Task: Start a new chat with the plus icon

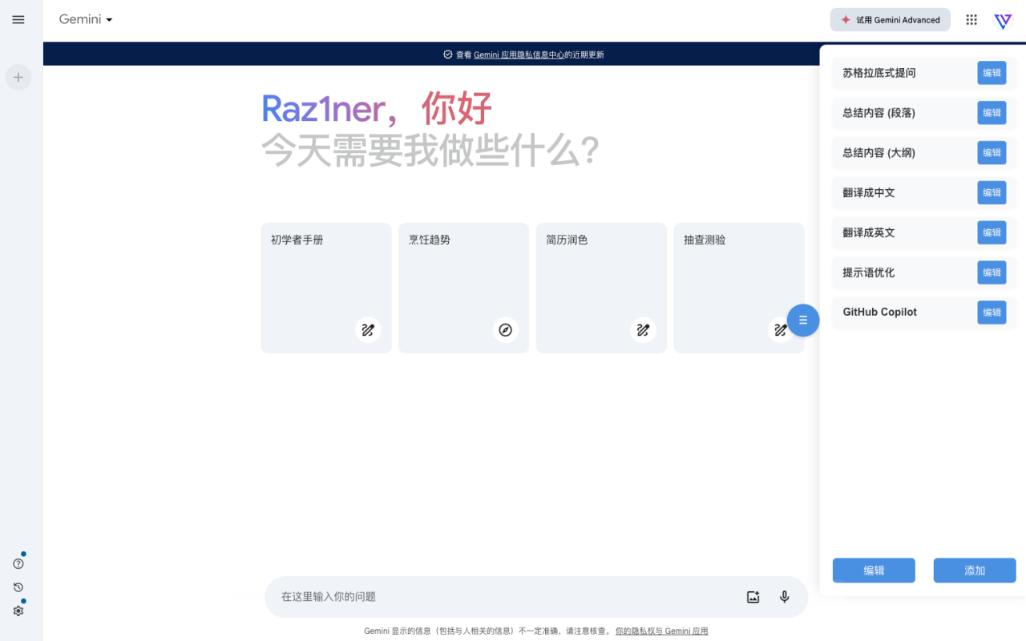Action: click(18, 77)
